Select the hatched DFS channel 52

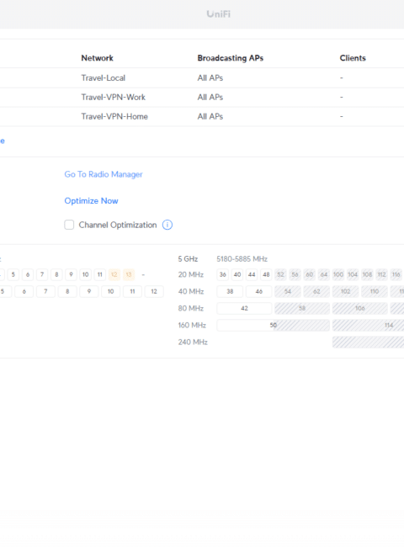[280, 274]
